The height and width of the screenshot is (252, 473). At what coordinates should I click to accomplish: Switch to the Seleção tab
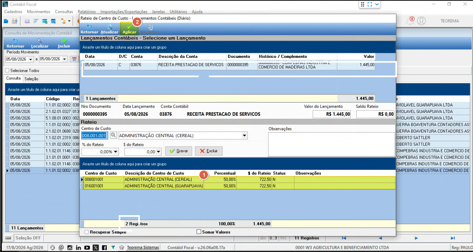[x=32, y=79]
